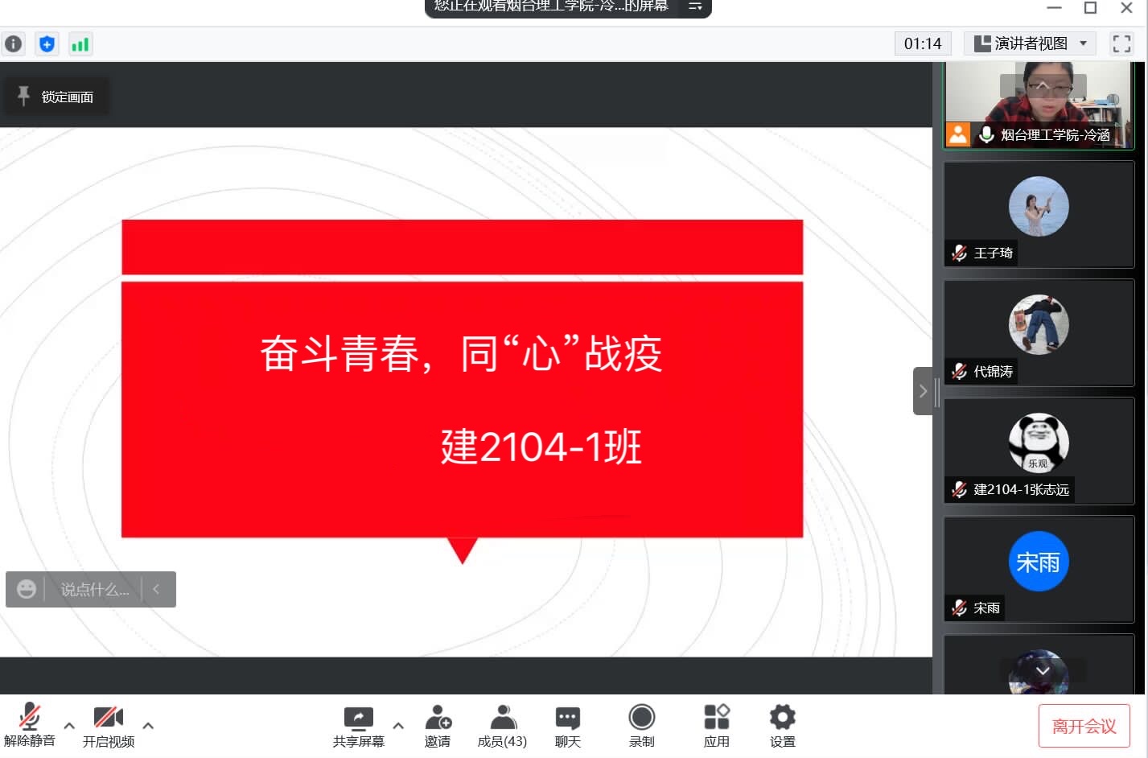Viewport: 1148px width, 758px height.
Task: Open meeting info icon
Action: pyautogui.click(x=14, y=43)
